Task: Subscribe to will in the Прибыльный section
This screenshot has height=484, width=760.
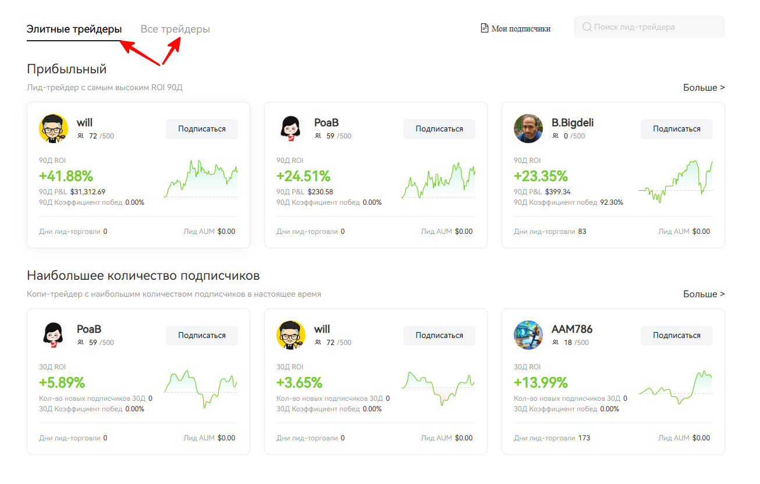Action: [201, 129]
